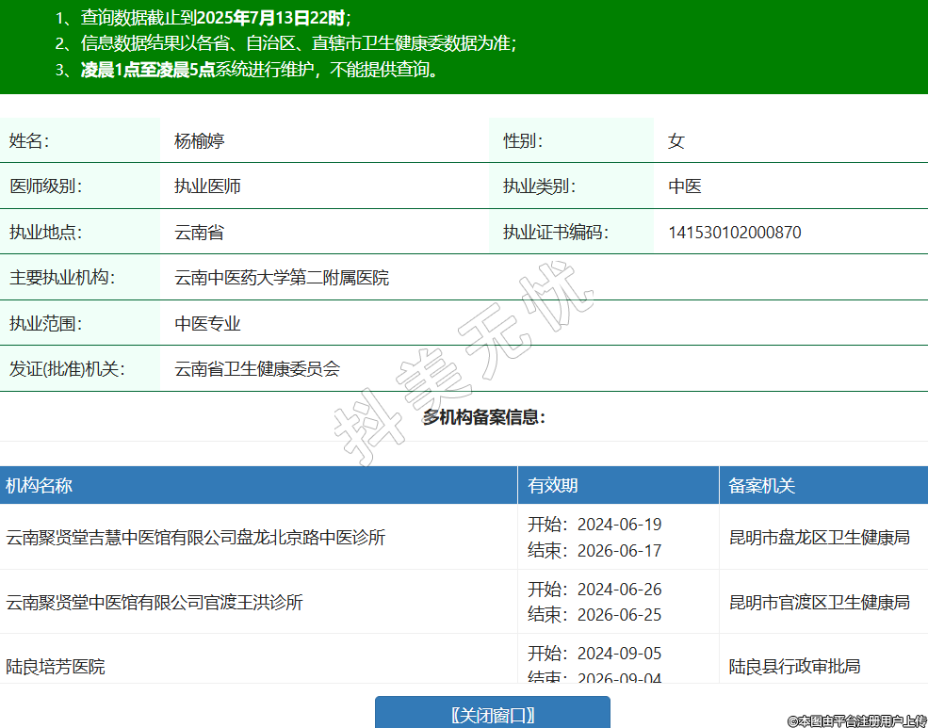Select the 盘龙北京路中医诊所 table row name

click(196, 538)
